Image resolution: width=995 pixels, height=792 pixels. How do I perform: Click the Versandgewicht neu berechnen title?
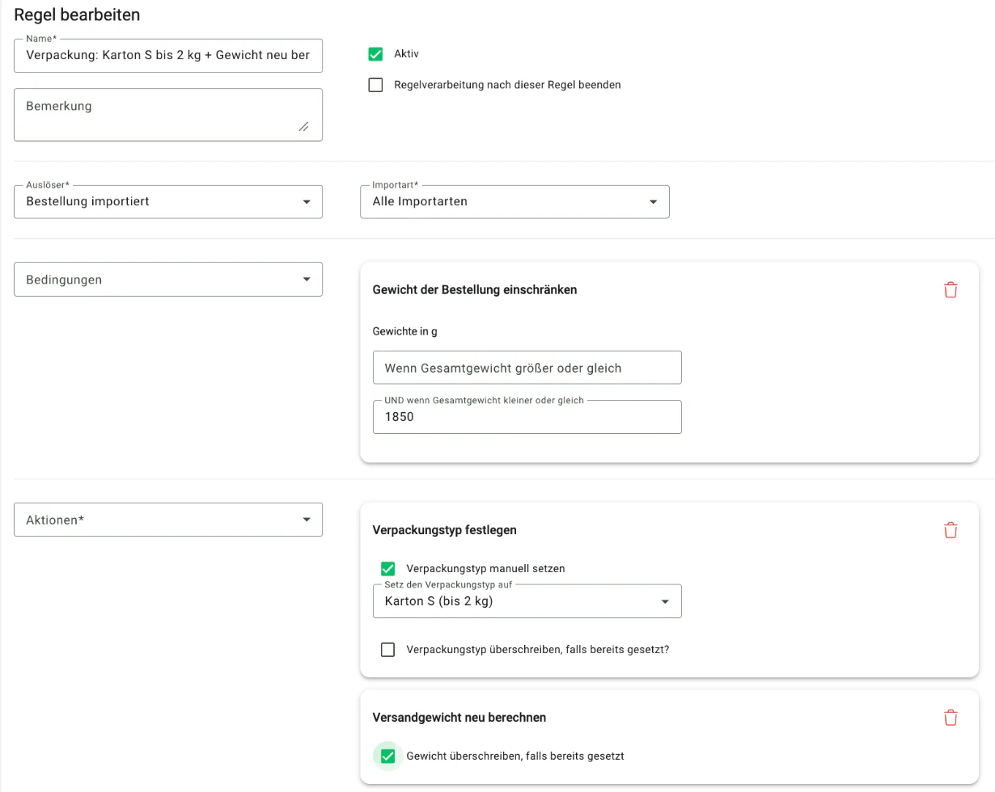tap(459, 717)
